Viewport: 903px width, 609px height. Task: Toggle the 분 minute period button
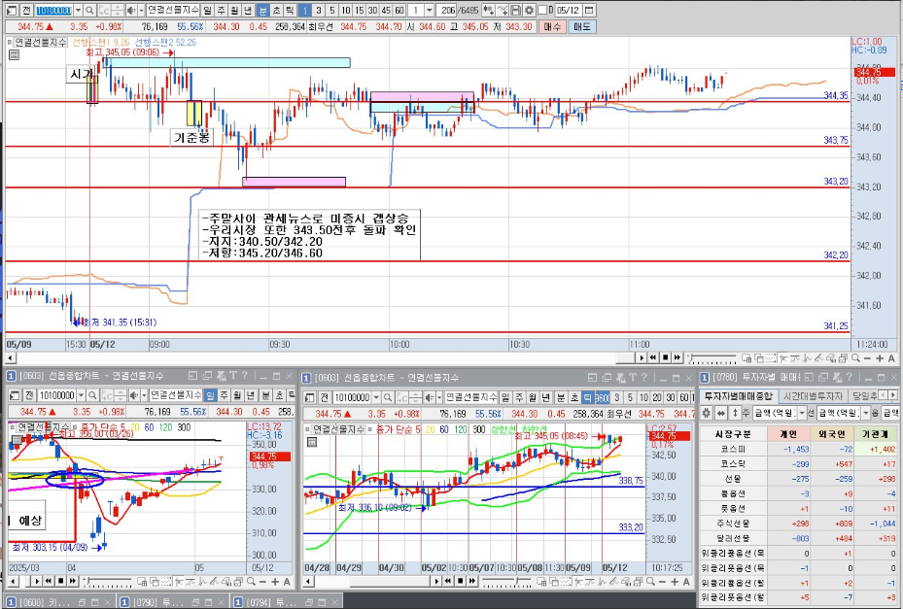point(262,11)
